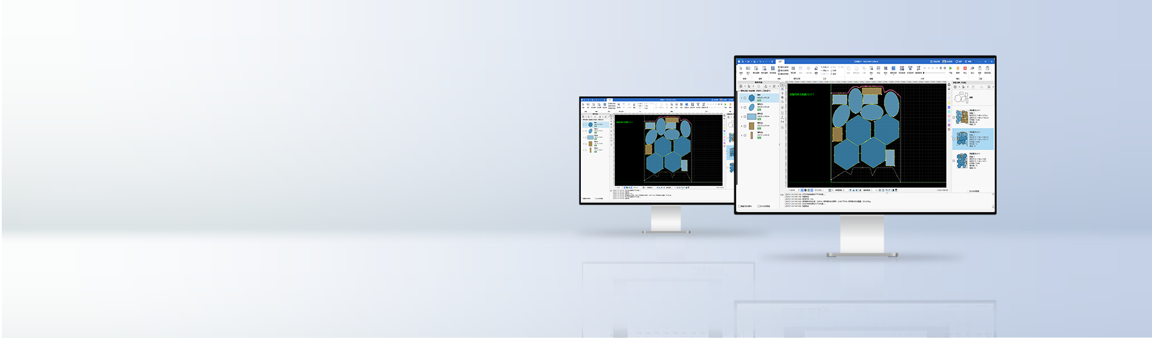1152x338 pixels.
Task: Collapse the part list tree header on larger monitor
Action: click(739, 91)
